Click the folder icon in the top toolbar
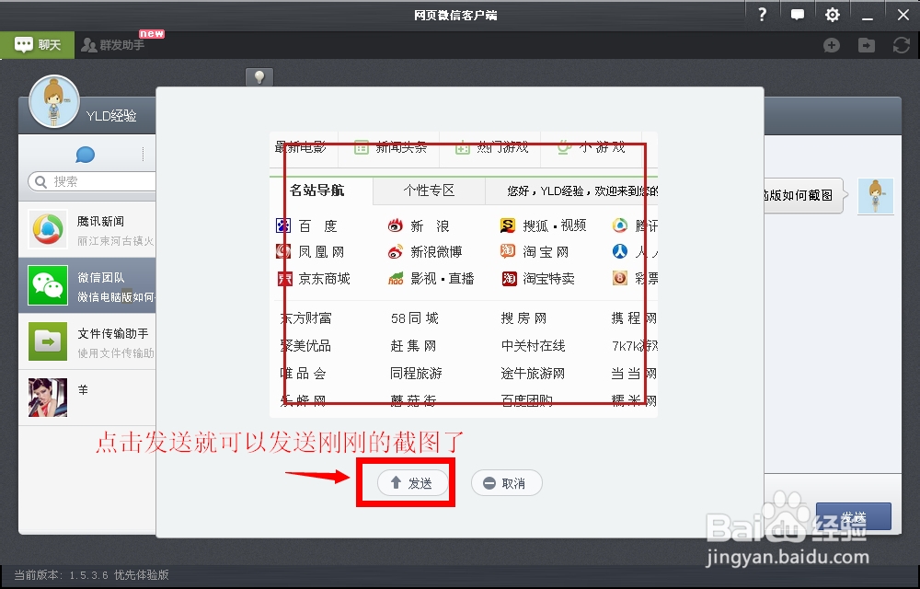The height and width of the screenshot is (589, 920). click(x=866, y=44)
